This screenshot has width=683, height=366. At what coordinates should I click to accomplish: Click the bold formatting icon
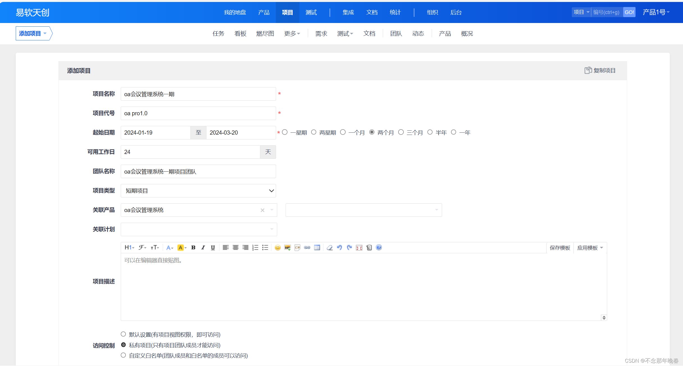click(x=193, y=247)
